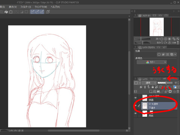This screenshot has width=180, height=135.
Task: Click the extract line effect icon
Action: tap(163, 54)
